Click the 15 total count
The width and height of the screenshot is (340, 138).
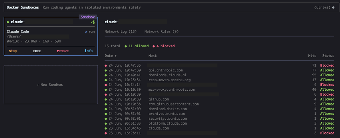coord(113,46)
